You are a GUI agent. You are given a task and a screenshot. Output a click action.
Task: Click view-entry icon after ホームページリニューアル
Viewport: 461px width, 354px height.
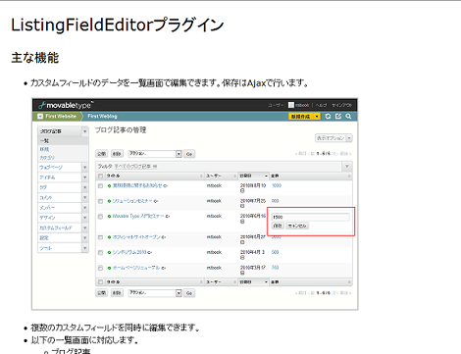[164, 268]
